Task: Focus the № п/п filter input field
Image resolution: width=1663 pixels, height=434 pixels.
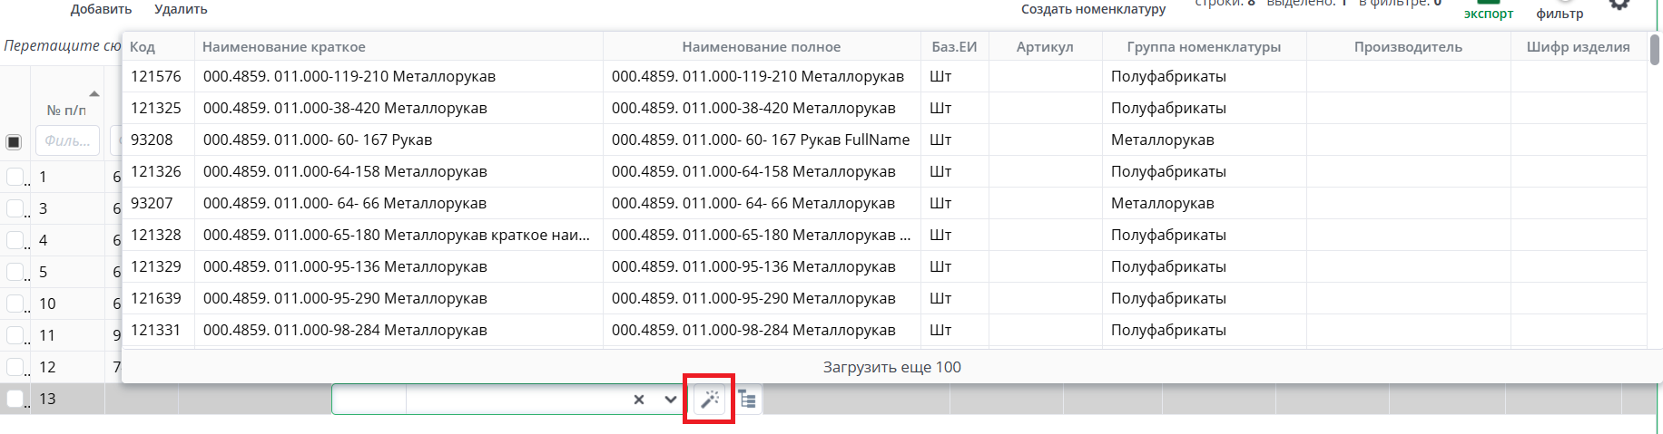Action: point(68,141)
